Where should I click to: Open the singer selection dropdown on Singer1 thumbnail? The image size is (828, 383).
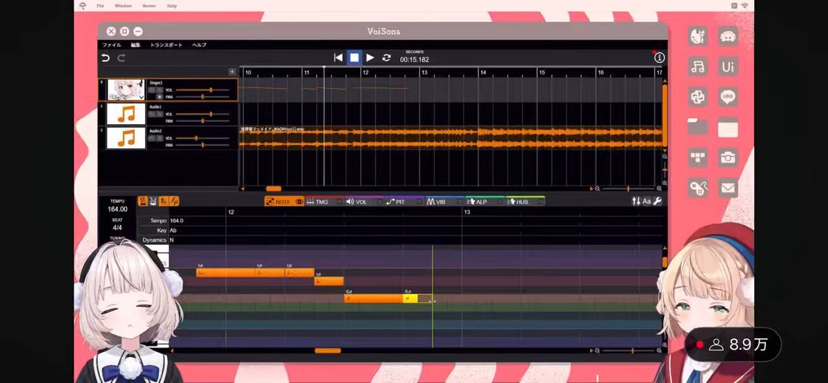(x=141, y=97)
